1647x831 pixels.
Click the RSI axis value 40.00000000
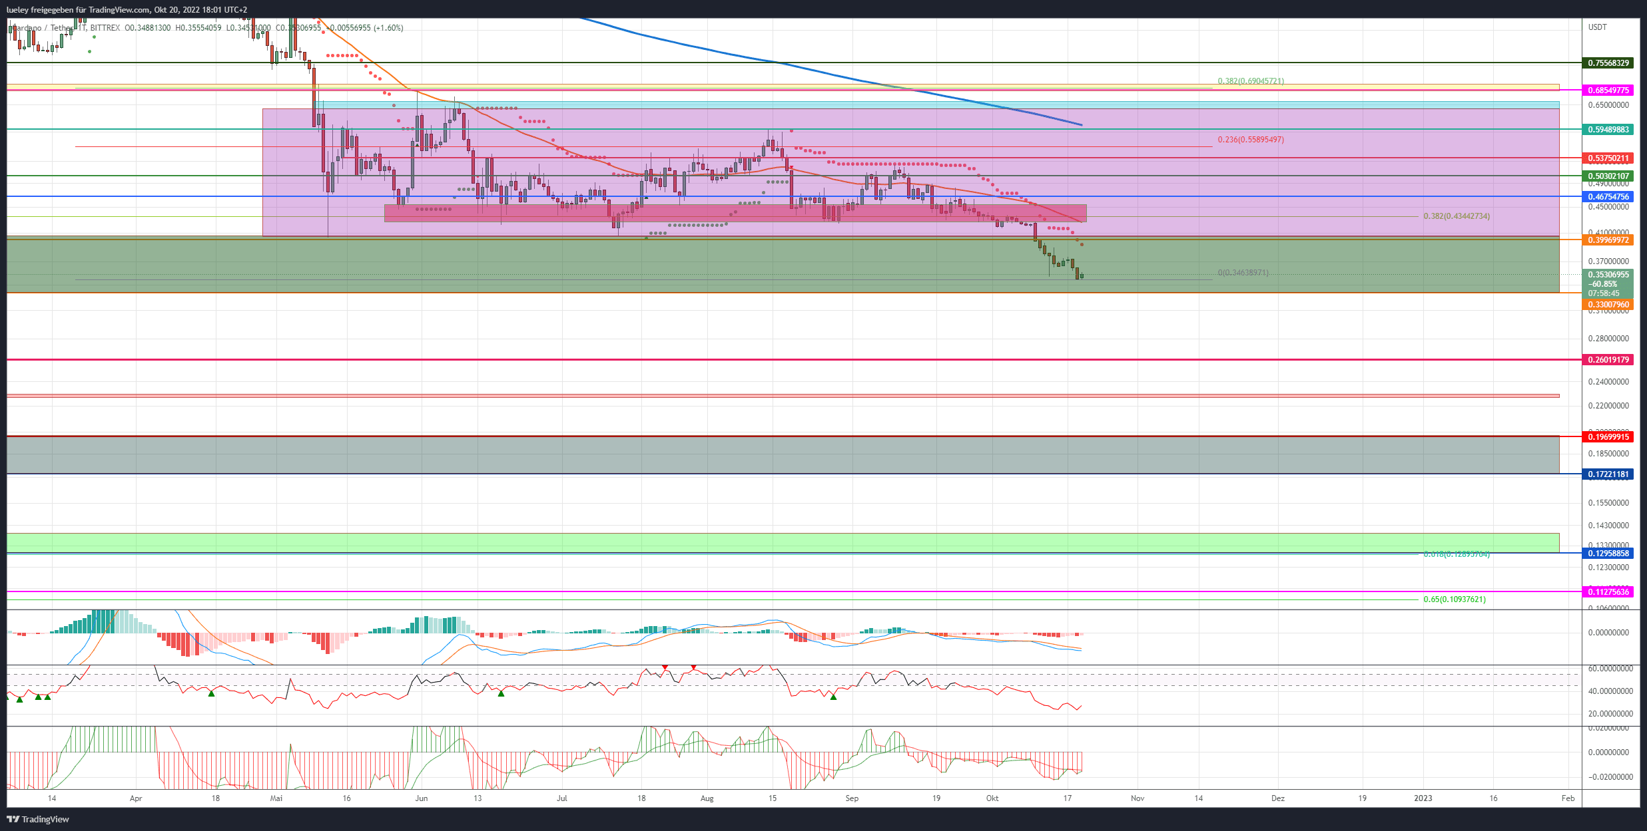(1610, 691)
